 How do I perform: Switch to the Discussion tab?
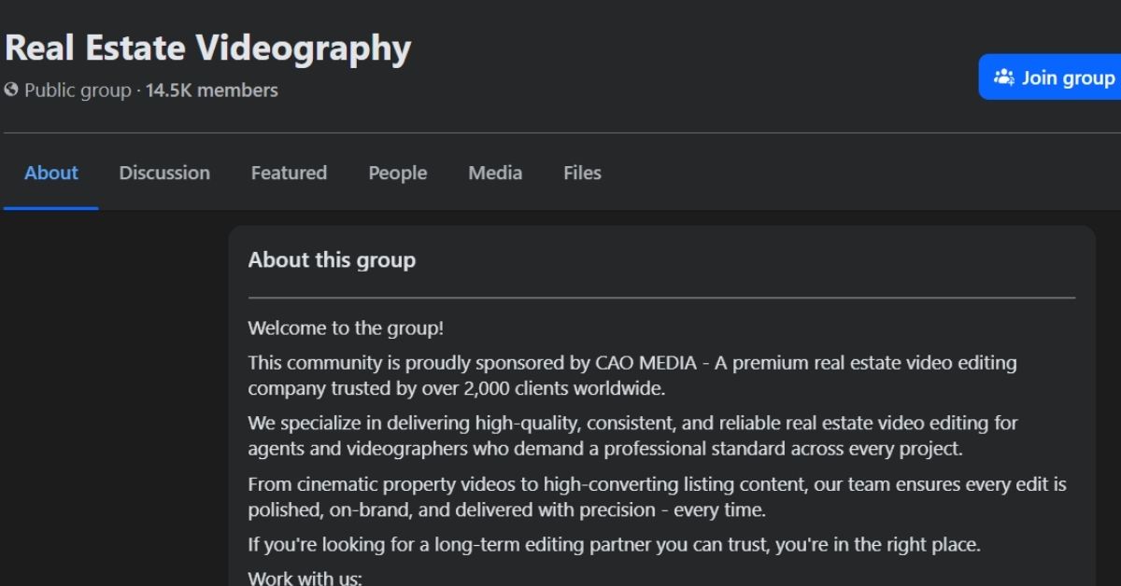(x=164, y=173)
